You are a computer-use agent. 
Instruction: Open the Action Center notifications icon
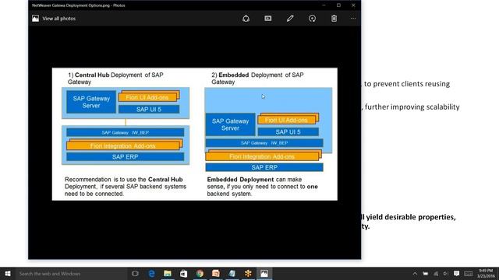tap(456, 274)
